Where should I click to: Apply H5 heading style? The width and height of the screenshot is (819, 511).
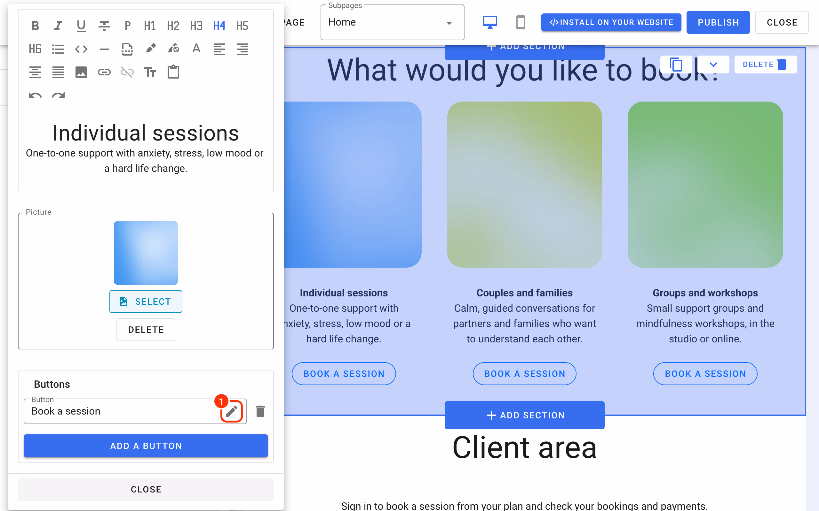click(x=242, y=26)
